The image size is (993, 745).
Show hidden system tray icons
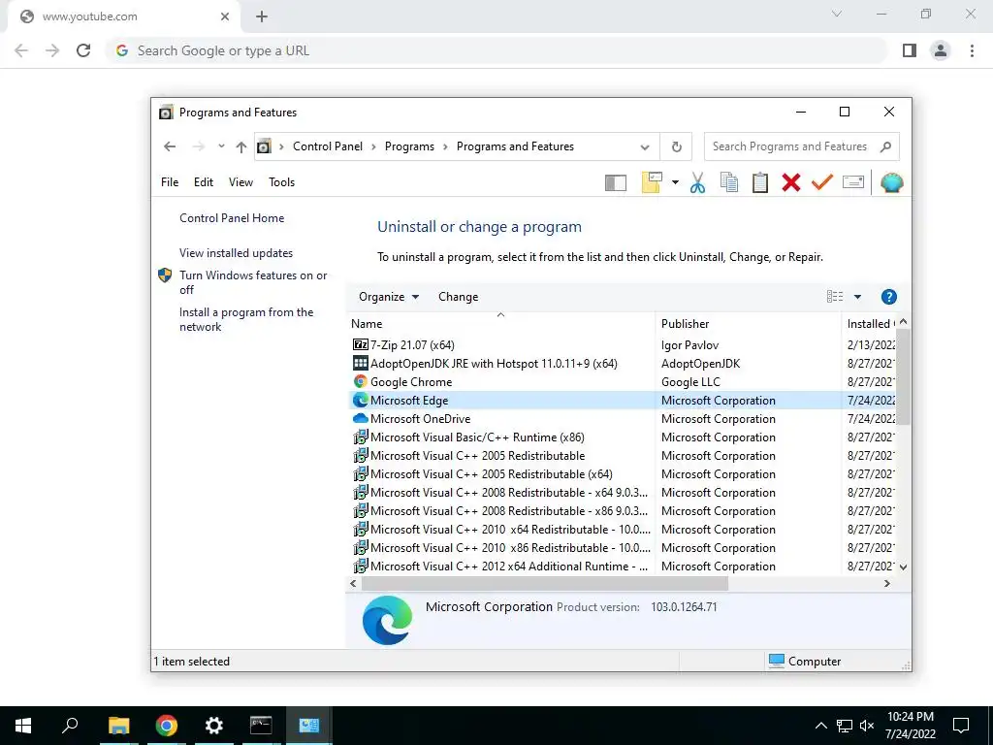point(820,726)
